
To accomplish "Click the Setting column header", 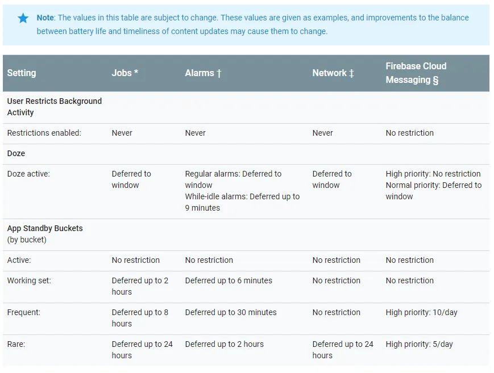I will (x=22, y=73).
